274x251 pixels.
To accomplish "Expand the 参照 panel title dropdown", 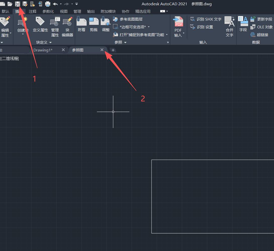I will point(121,42).
